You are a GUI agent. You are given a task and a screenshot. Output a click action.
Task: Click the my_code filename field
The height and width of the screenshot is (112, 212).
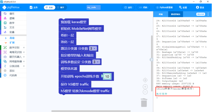[94, 7]
